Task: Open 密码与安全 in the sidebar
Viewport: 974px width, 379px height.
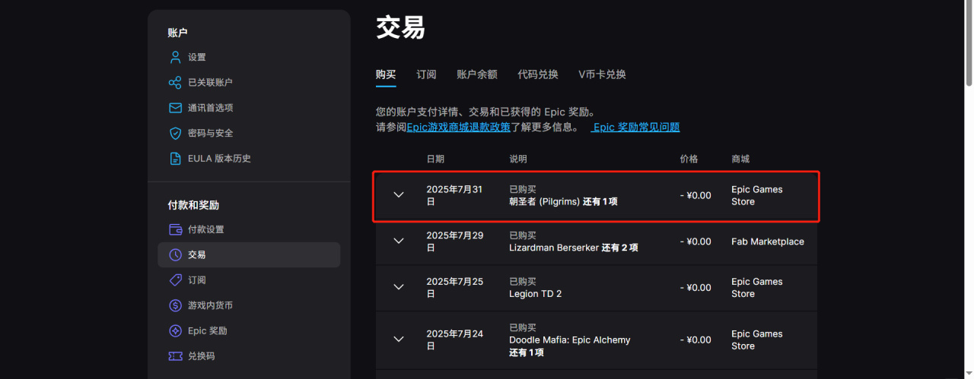Action: [211, 133]
